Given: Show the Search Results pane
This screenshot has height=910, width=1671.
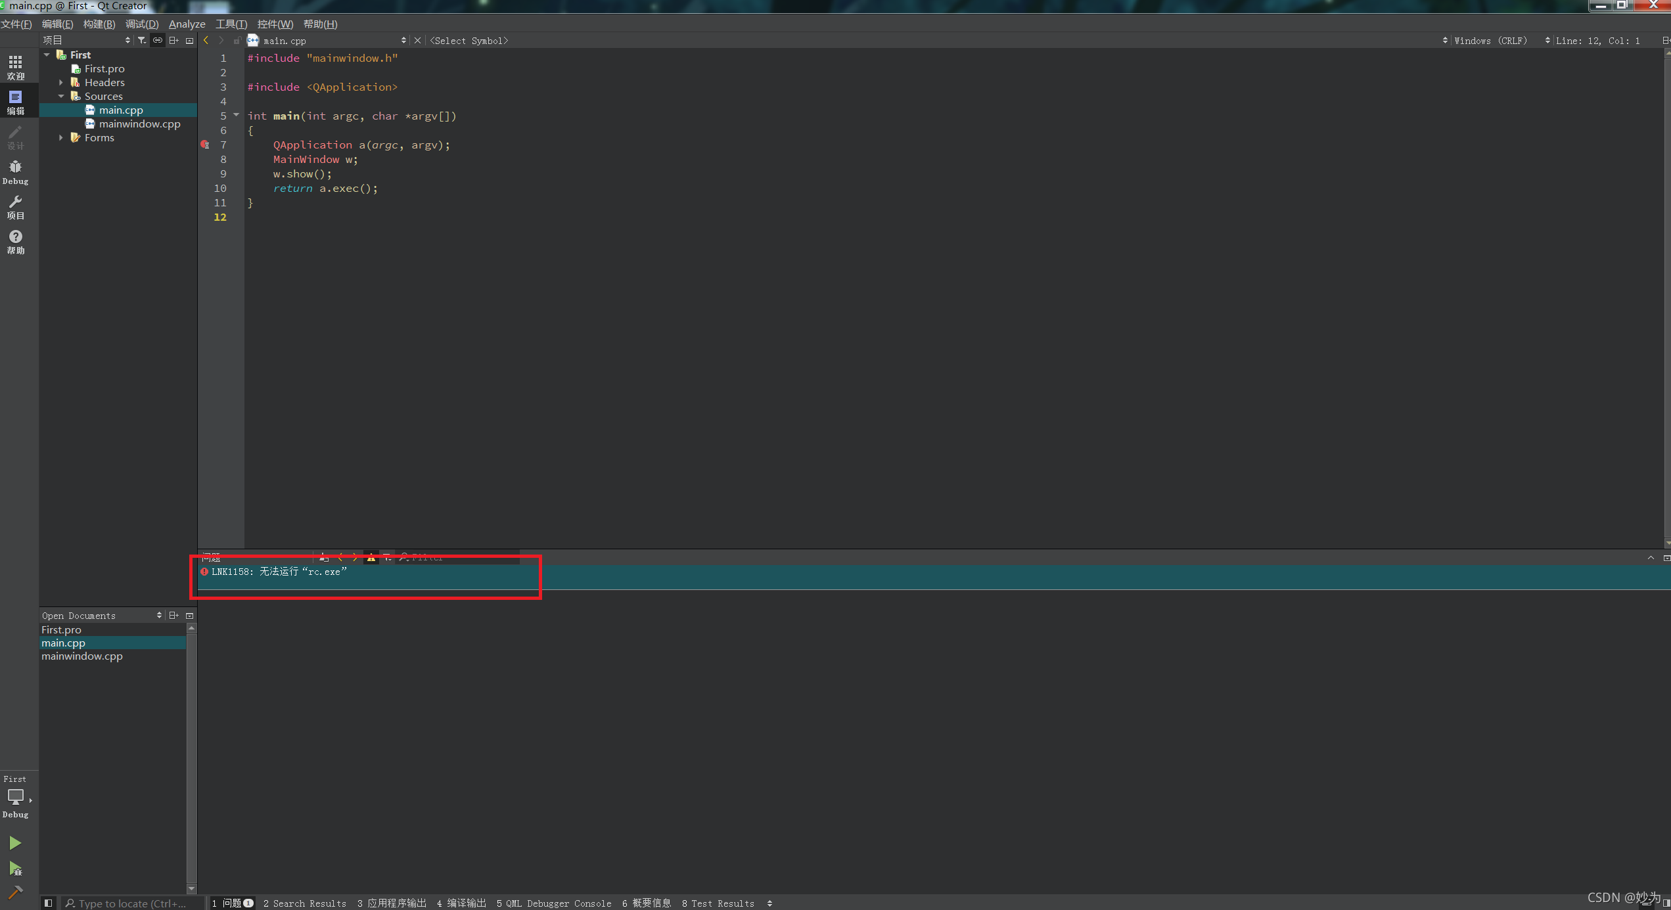Looking at the screenshot, I should [x=305, y=903].
